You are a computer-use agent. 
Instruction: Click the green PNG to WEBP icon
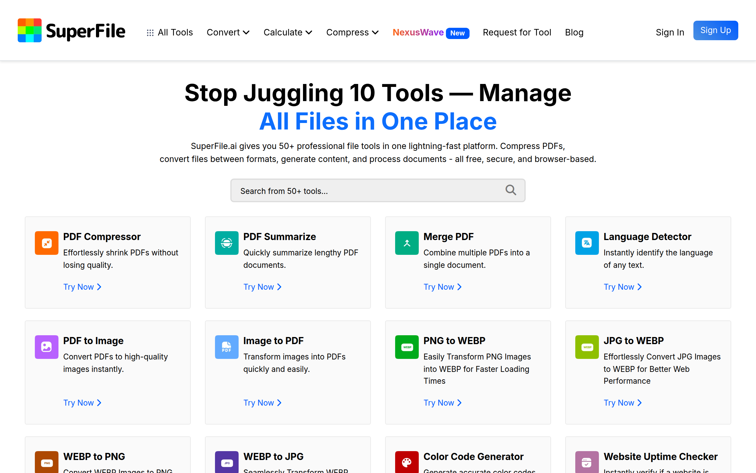(x=407, y=347)
